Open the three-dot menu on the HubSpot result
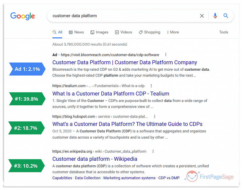The width and height of the screenshot is (243, 190). (155, 116)
